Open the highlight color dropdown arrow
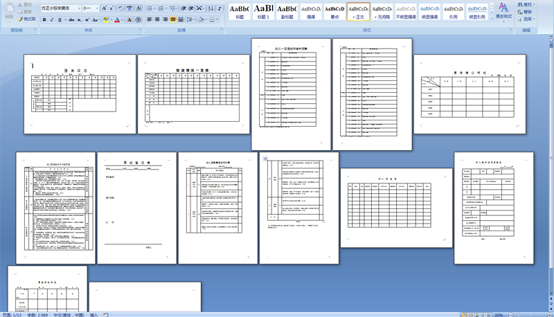 click(x=111, y=20)
